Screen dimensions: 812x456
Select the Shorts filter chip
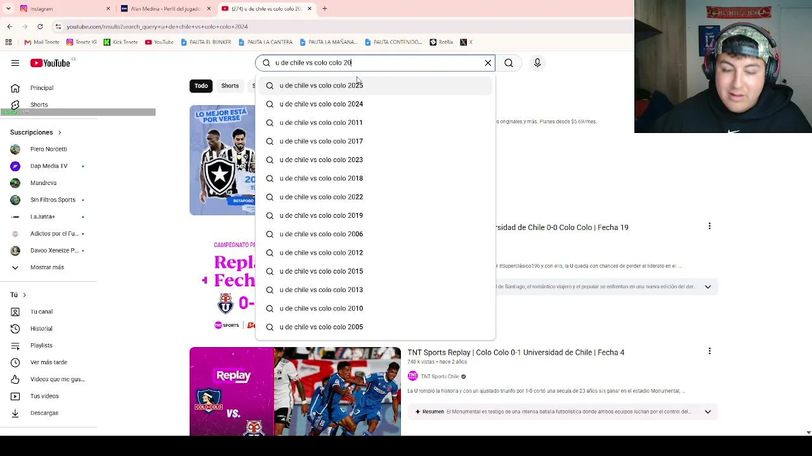click(x=230, y=86)
